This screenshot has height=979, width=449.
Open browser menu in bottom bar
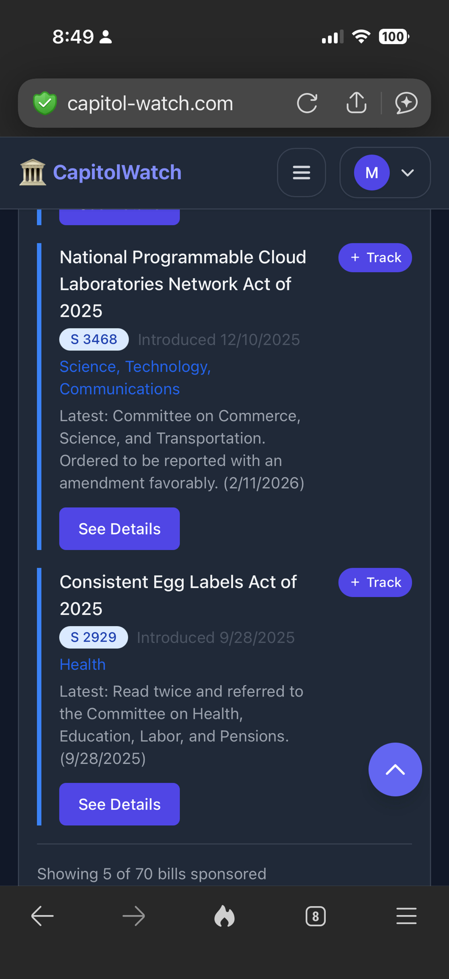click(x=406, y=916)
